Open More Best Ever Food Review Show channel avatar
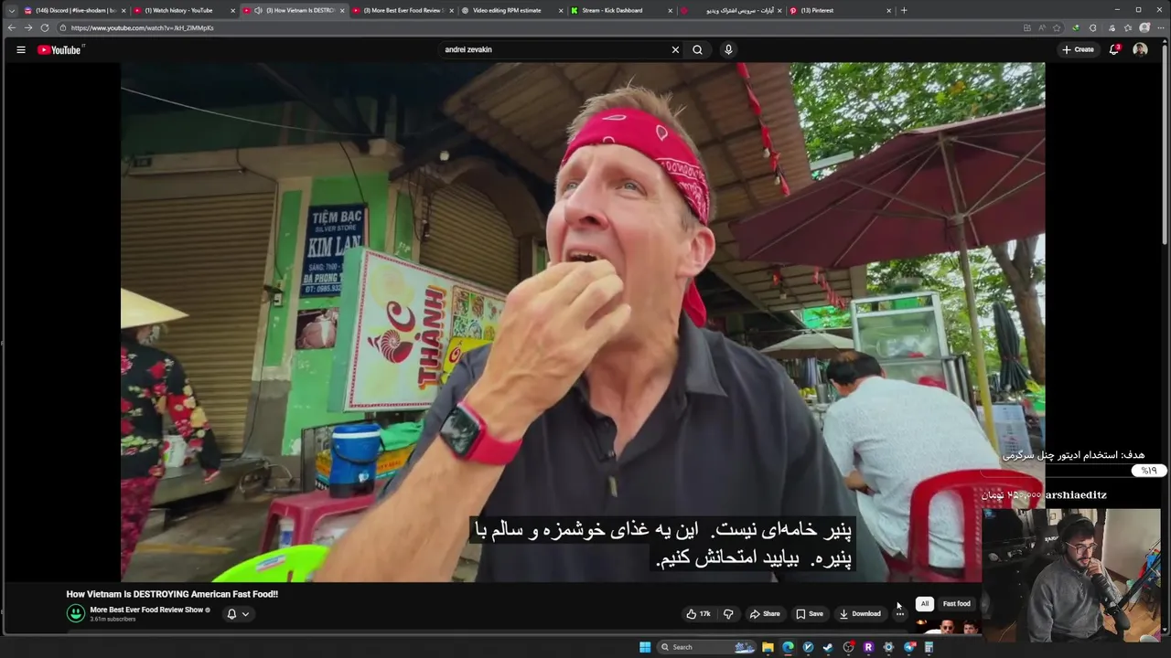 [76, 613]
